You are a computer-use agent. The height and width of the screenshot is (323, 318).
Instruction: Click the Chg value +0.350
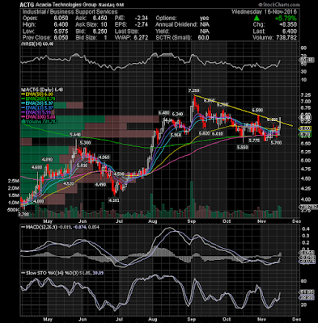coord(288,25)
